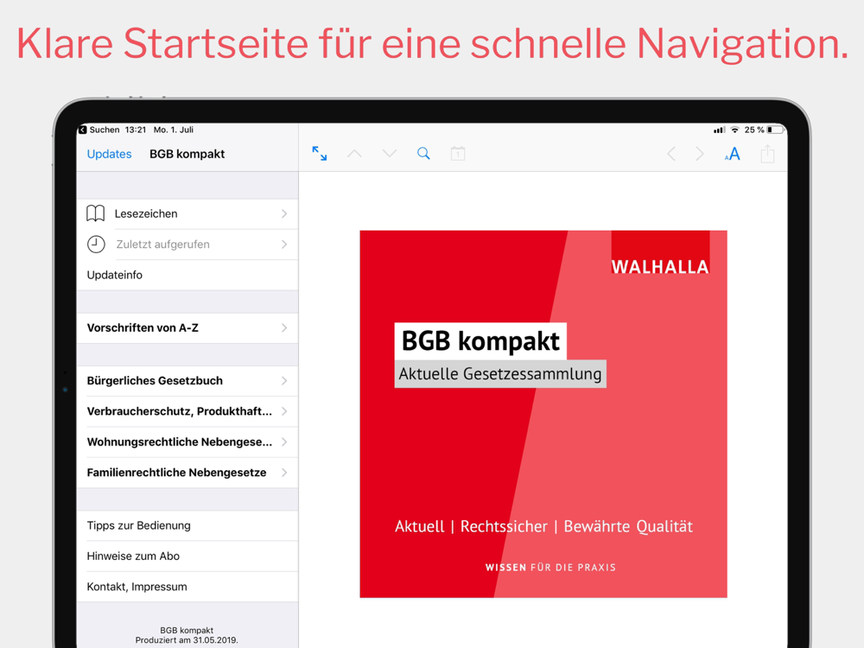Tap the Wi-Fi icon in the status bar
Viewport: 864px width, 648px height.
point(735,130)
